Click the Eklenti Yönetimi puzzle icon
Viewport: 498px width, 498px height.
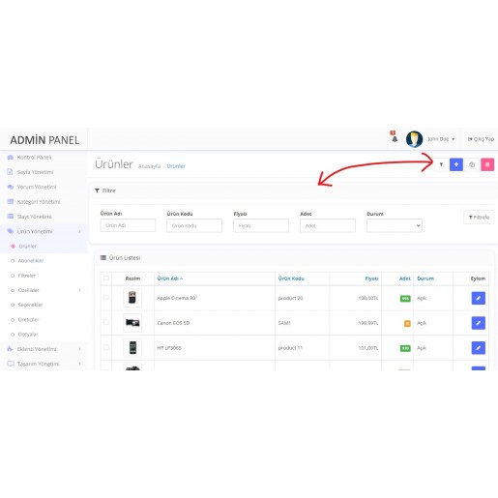tap(11, 349)
